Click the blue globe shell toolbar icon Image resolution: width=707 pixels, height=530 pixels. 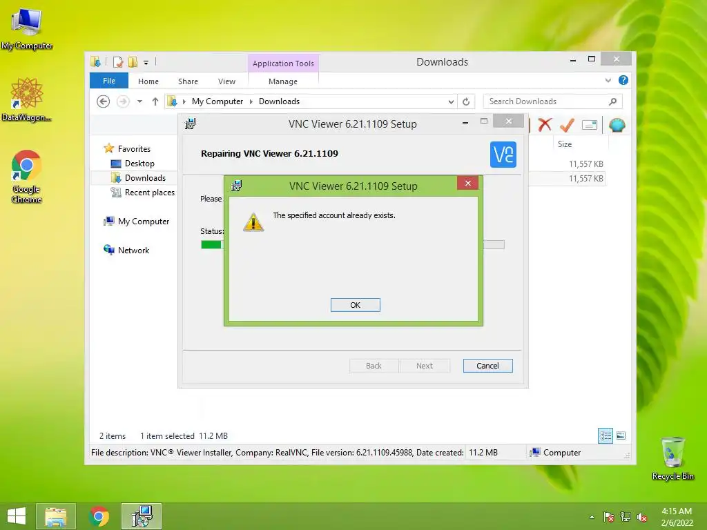pyautogui.click(x=617, y=125)
